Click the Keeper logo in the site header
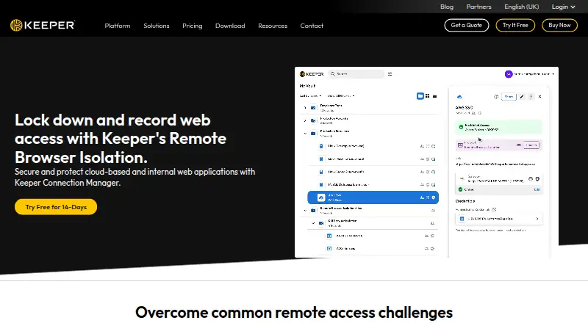The image size is (588, 323). pyautogui.click(x=43, y=25)
